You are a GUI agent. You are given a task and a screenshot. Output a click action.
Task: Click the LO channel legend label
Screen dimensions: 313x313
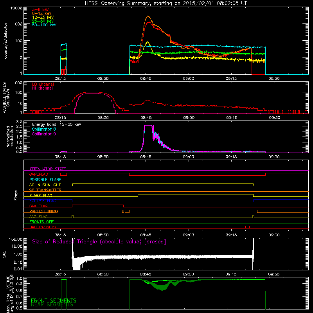tap(43, 84)
